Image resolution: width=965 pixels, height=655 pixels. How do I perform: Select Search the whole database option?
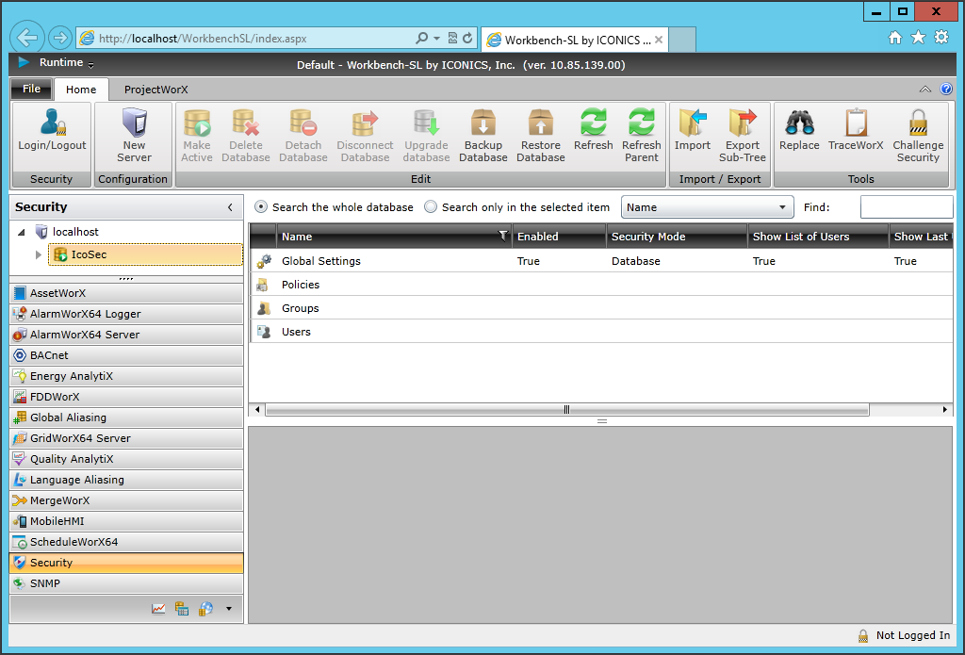click(x=261, y=207)
